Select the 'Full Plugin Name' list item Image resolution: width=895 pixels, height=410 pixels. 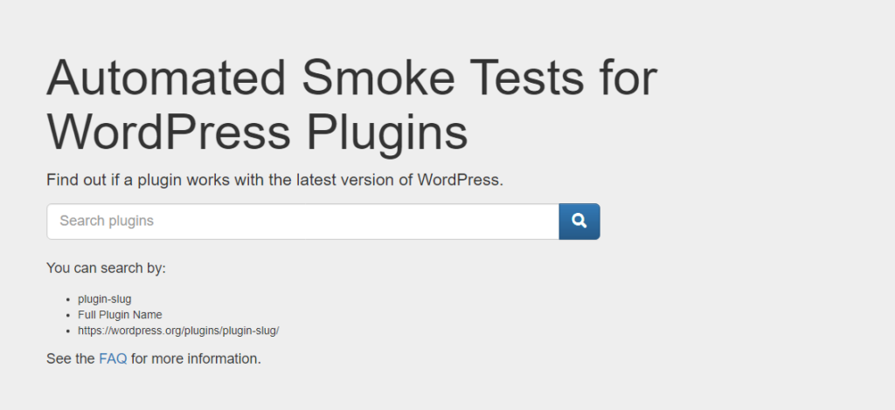120,315
